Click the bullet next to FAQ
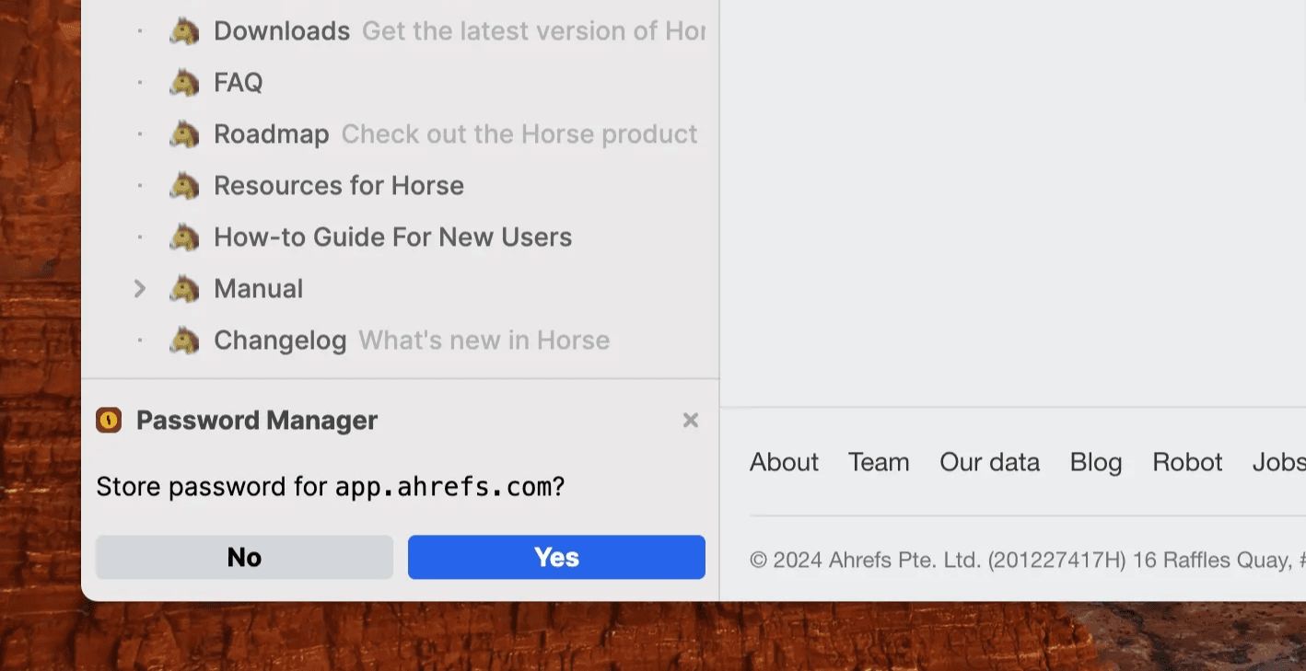Screen dimensions: 1306x671 (140, 82)
